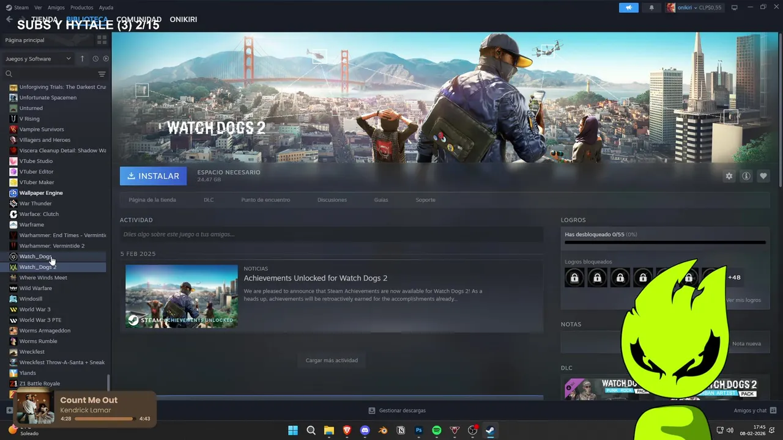The image size is (783, 440).
Task: Switch library to grid collections view
Action: pyautogui.click(x=102, y=40)
